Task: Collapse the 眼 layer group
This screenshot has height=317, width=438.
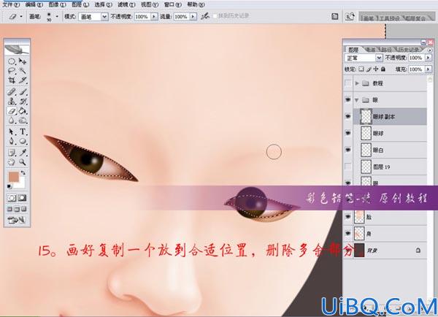Action: pos(357,100)
